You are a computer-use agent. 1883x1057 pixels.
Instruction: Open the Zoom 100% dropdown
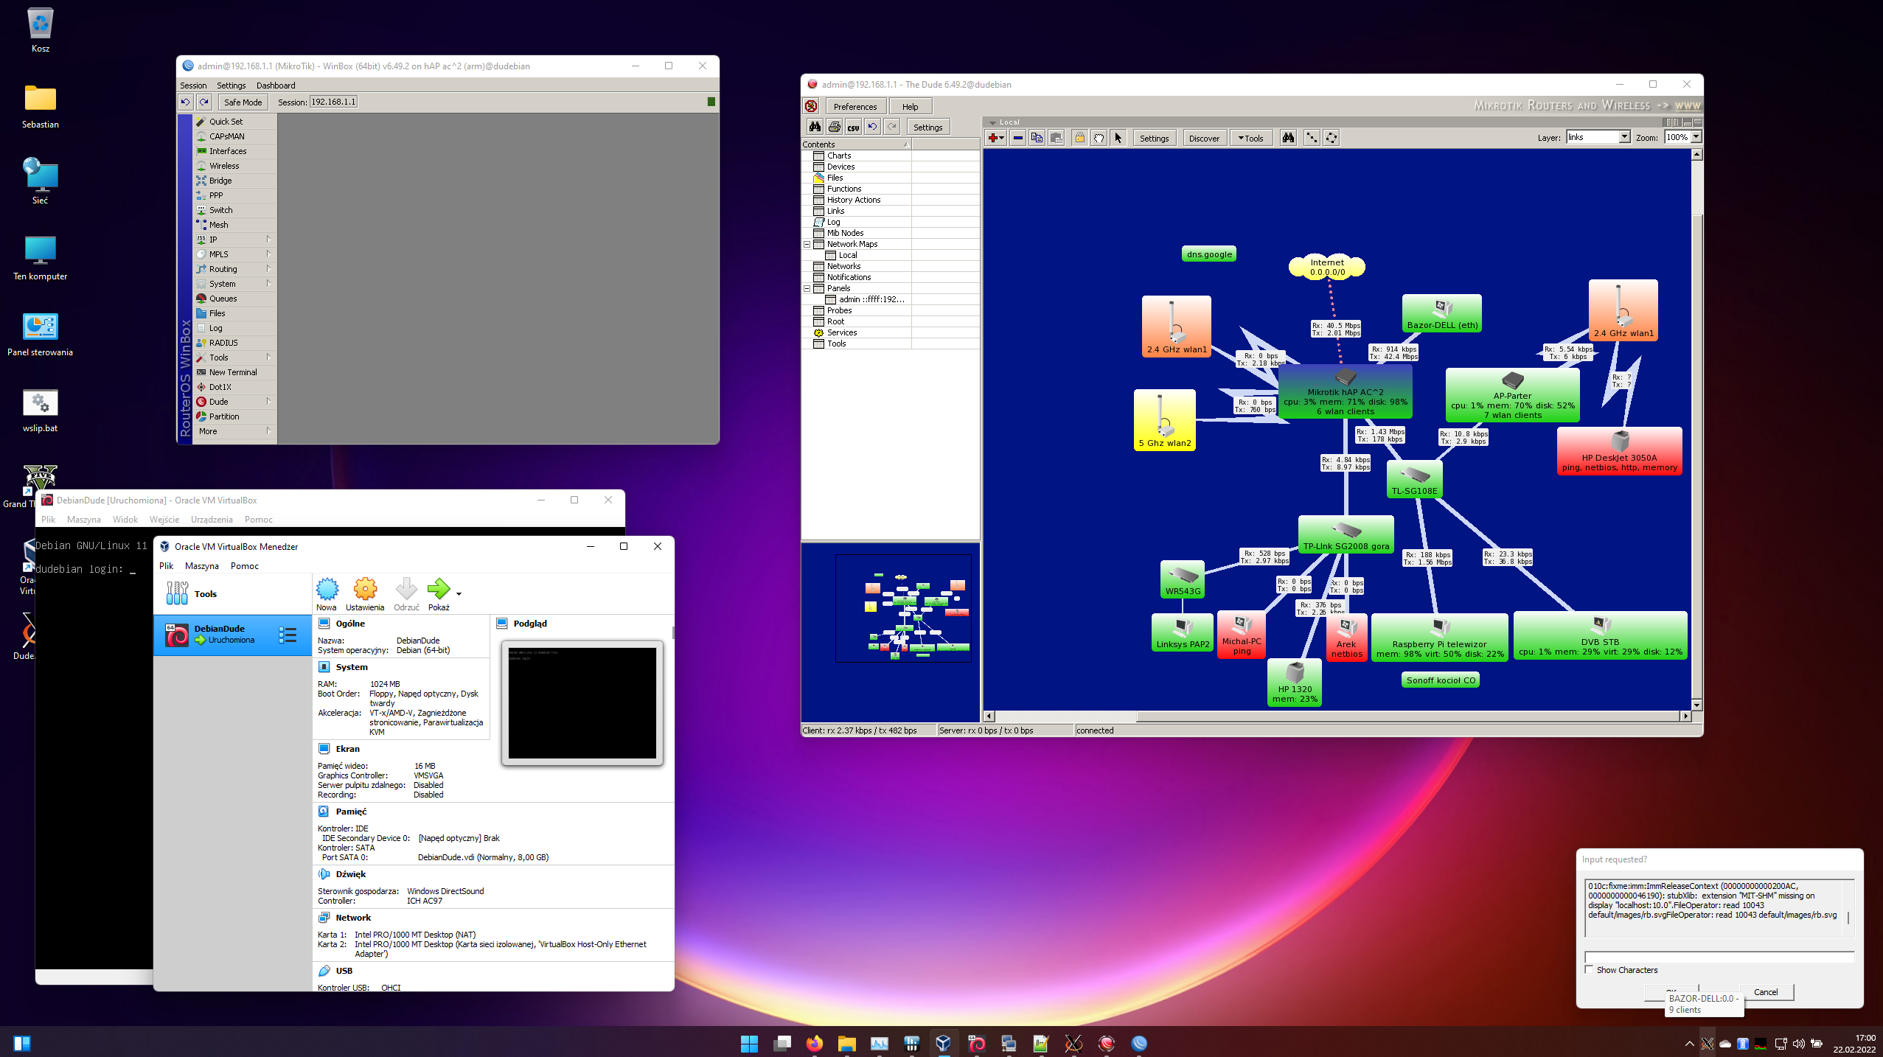(x=1695, y=137)
